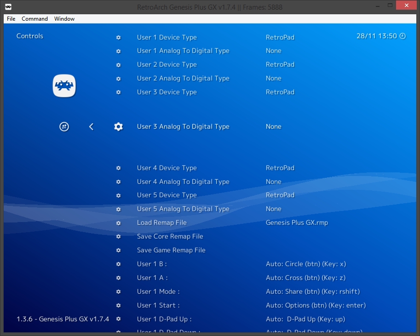420x336 pixels.
Task: Click gear icon for User 3 Device Type
Action: tap(118, 92)
